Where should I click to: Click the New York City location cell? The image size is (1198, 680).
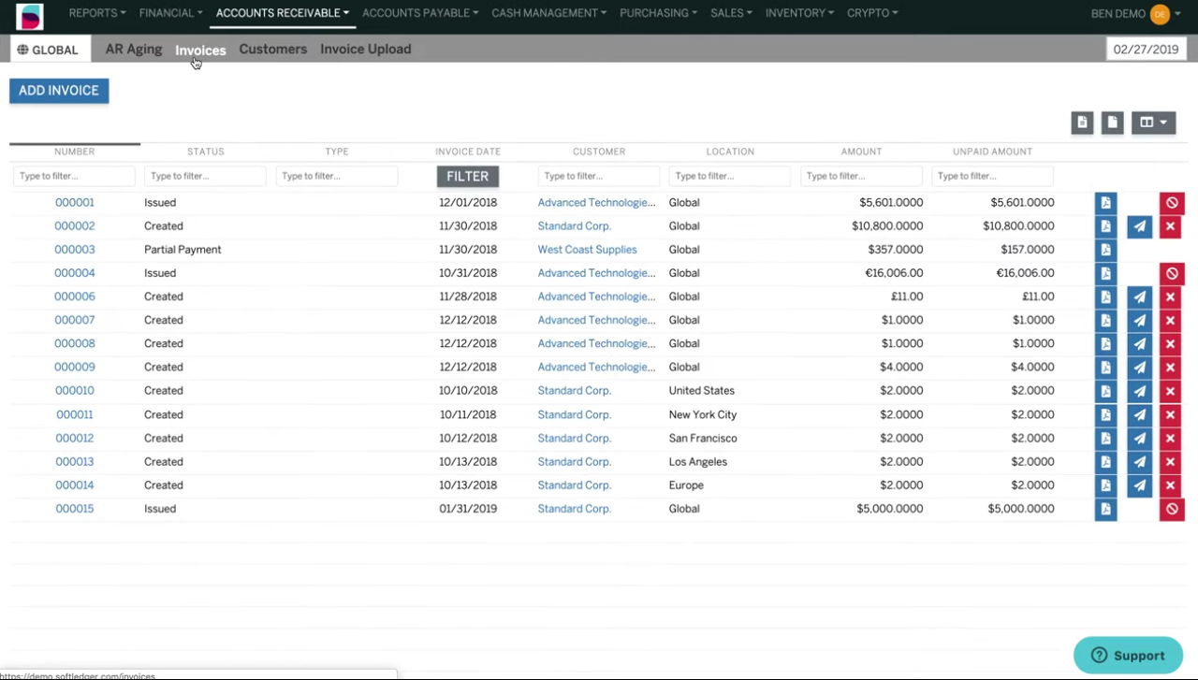[x=703, y=414]
